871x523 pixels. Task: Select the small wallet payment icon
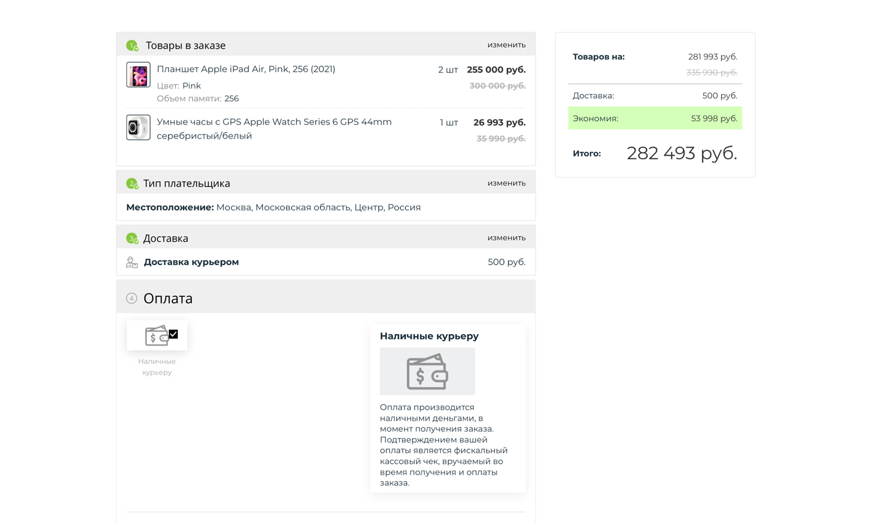point(156,336)
